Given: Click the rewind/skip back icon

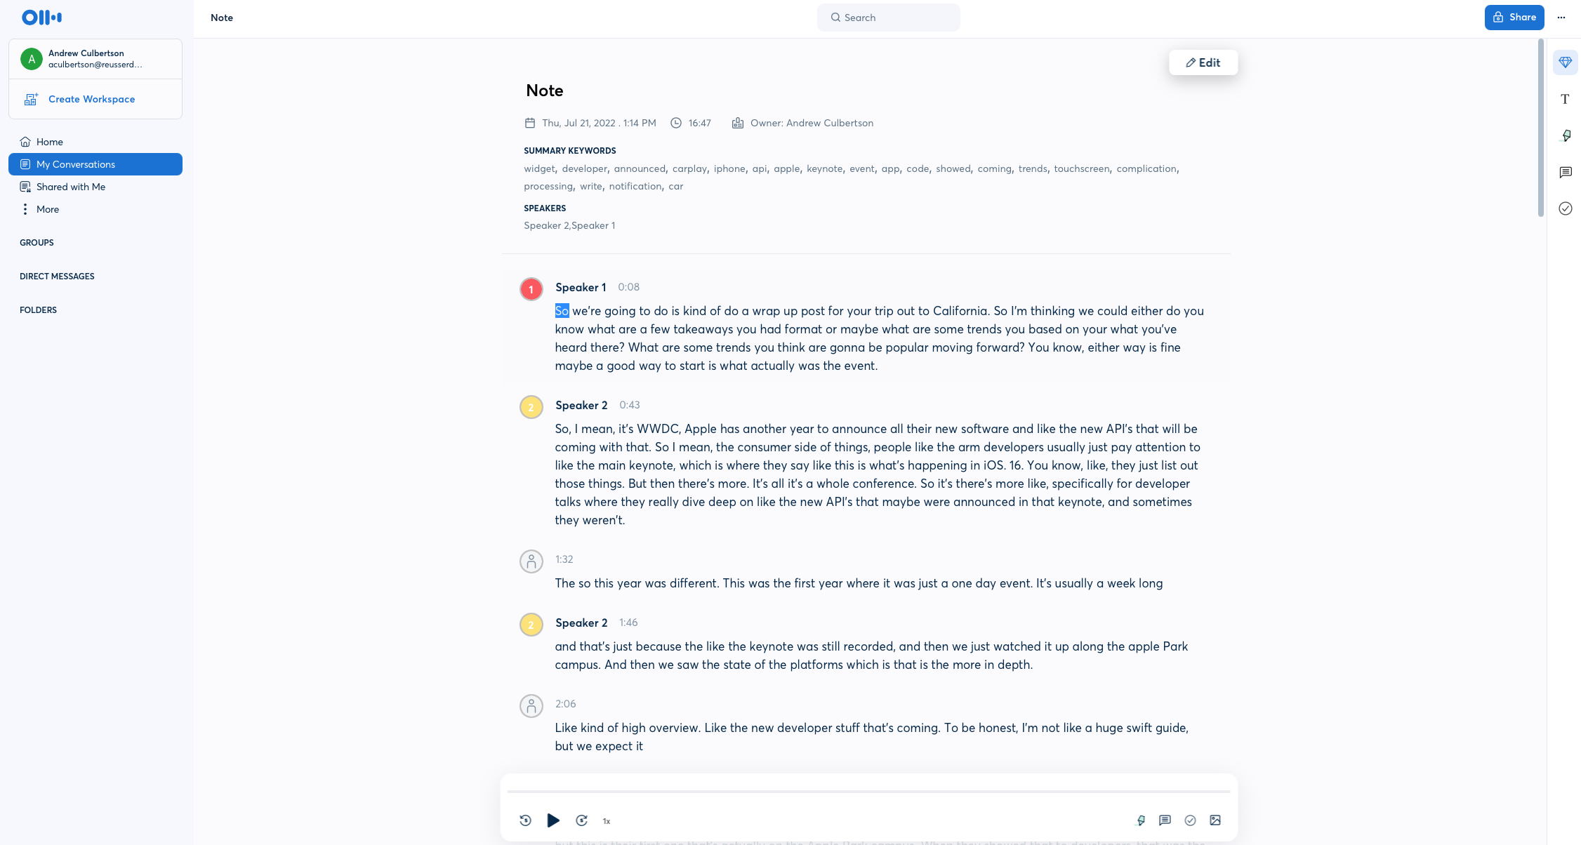Looking at the screenshot, I should click(526, 820).
